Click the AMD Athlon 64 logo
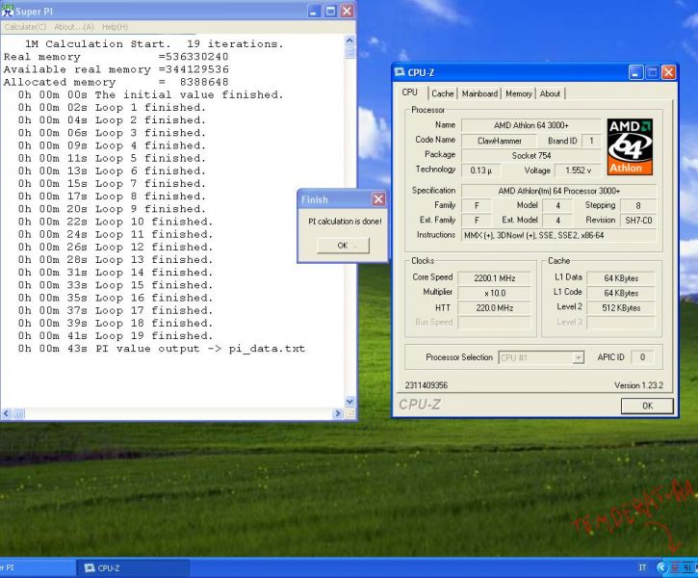This screenshot has width=698, height=578. pos(630,146)
